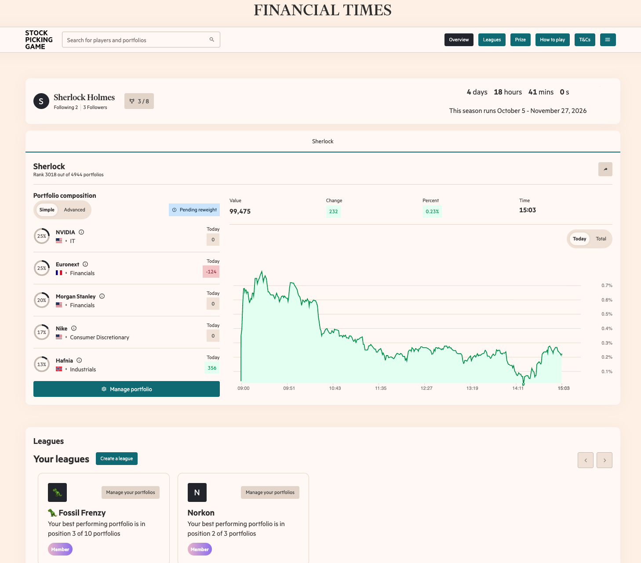Click the Pending reweight badge

pos(194,210)
